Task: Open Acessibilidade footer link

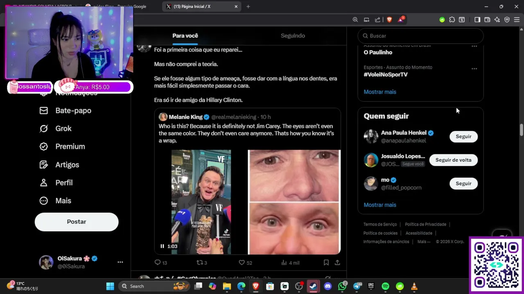Action: [x=419, y=233]
